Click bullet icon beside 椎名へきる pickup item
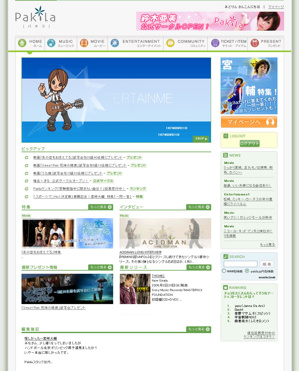Viewport: 299px width, 371px height. pos(27,181)
